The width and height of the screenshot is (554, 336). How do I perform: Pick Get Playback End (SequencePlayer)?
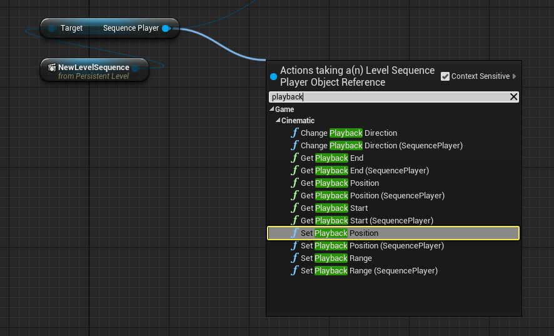[365, 171]
